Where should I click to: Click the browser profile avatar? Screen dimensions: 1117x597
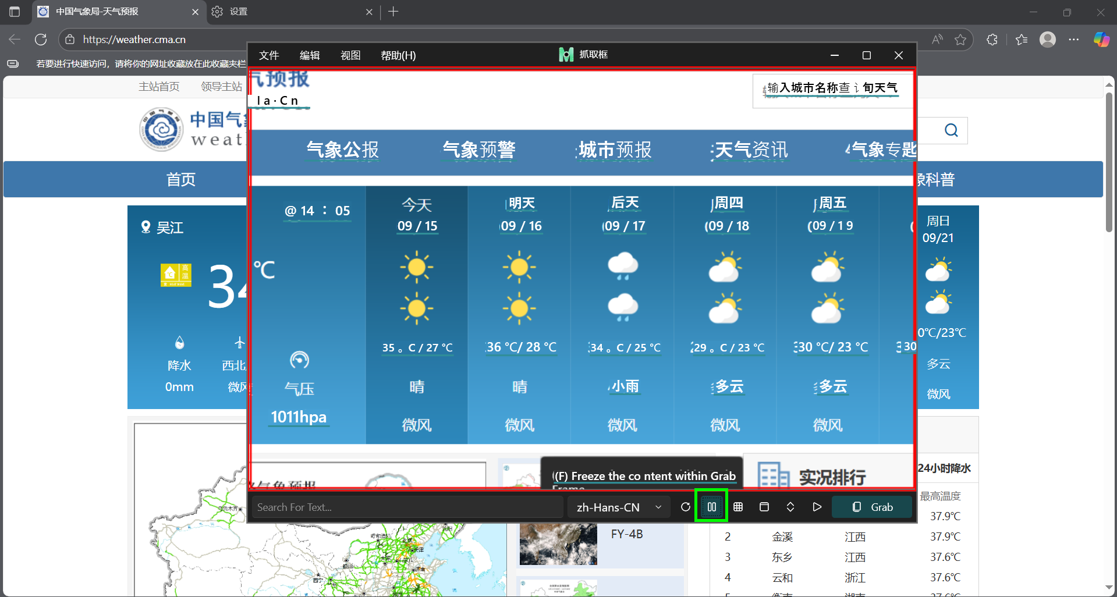click(x=1048, y=40)
